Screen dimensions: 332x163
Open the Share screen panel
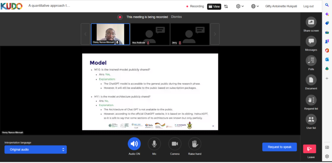(x=311, y=22)
